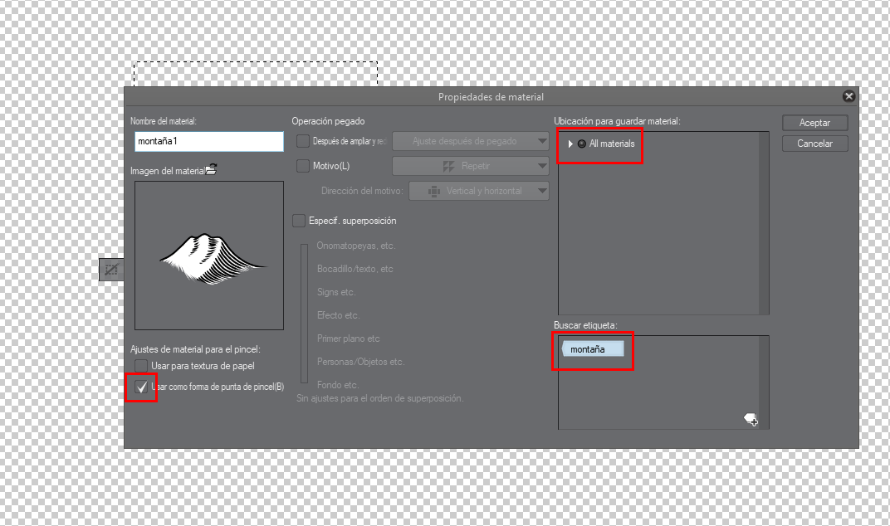Open the Repetir dropdown

471,166
